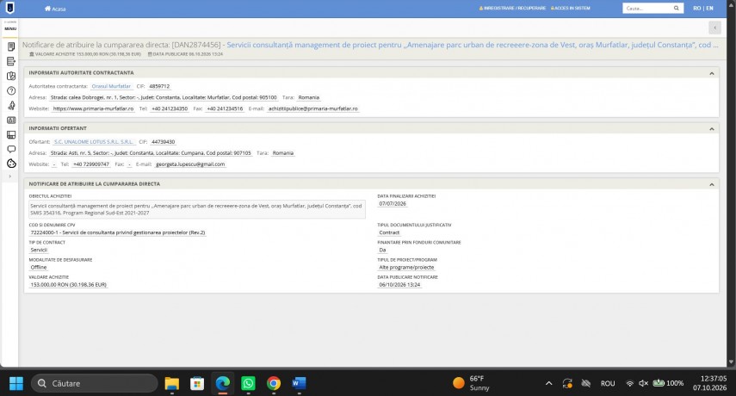Image resolution: width=736 pixels, height=396 pixels.
Task: Show hidden system tray icons
Action: coord(548,383)
